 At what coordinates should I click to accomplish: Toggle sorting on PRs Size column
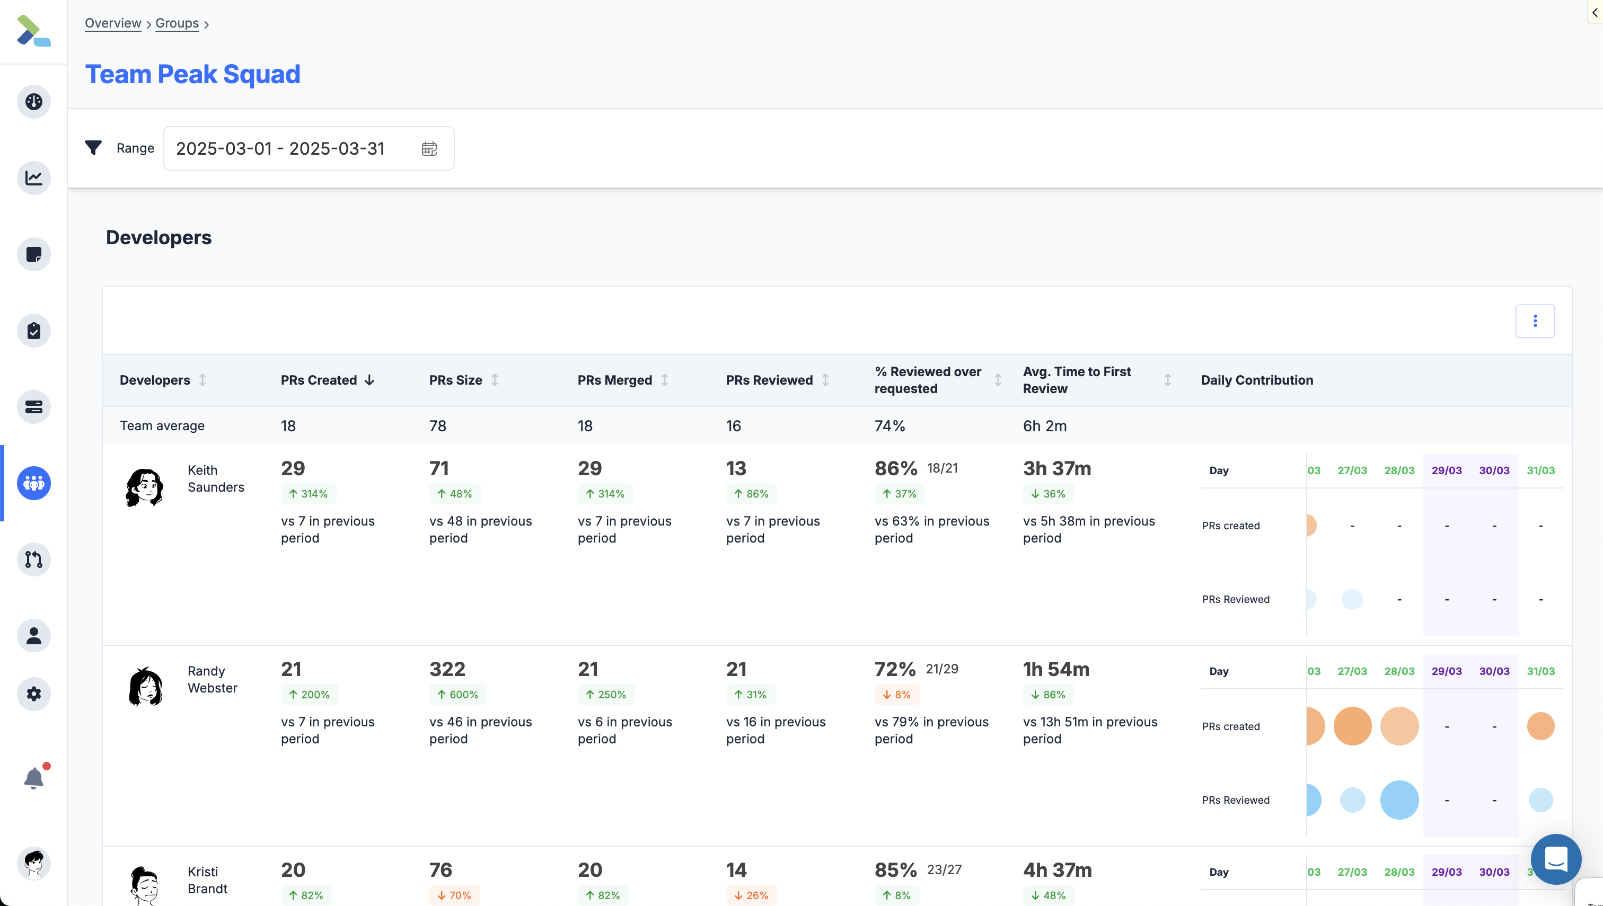click(x=494, y=380)
